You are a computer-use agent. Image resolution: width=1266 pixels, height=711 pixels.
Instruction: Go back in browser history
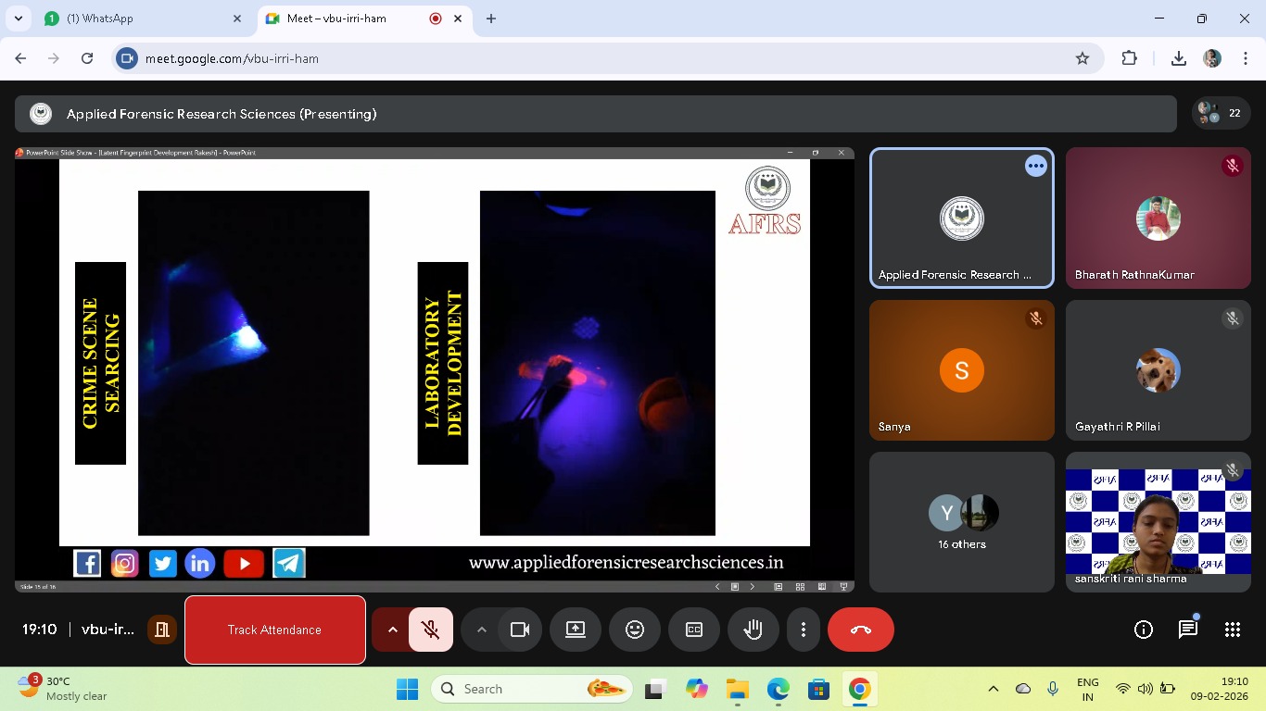click(20, 58)
